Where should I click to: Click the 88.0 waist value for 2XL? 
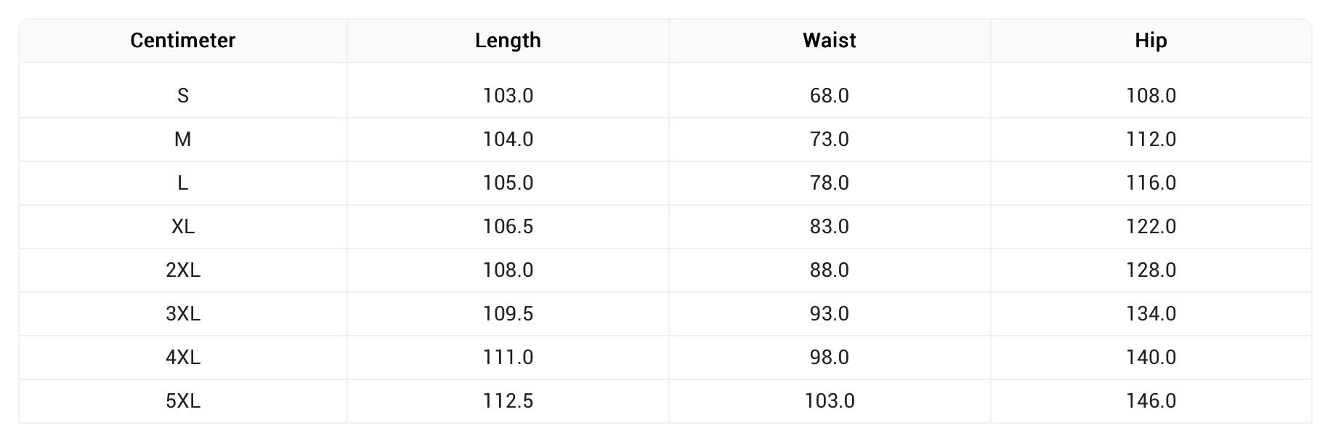829,270
